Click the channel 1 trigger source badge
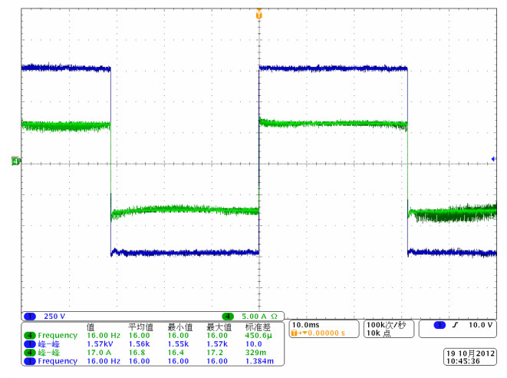Viewport: 507px width, 378px height. [x=440, y=325]
